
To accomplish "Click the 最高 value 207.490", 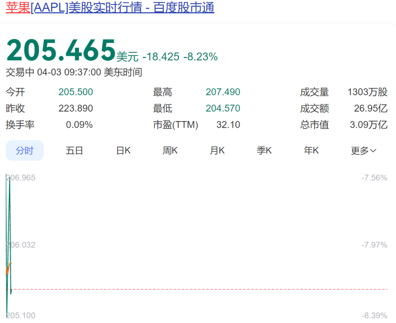I will click(223, 92).
